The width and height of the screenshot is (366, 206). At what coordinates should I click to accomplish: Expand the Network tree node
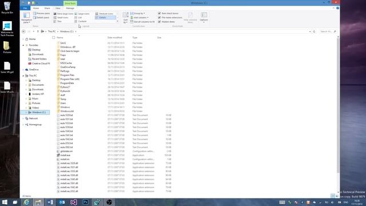(x=23, y=118)
